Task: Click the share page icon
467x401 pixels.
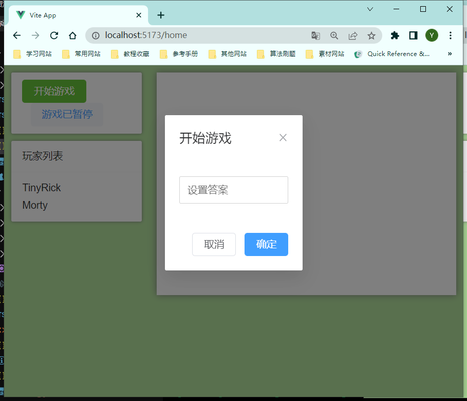Action: point(353,35)
